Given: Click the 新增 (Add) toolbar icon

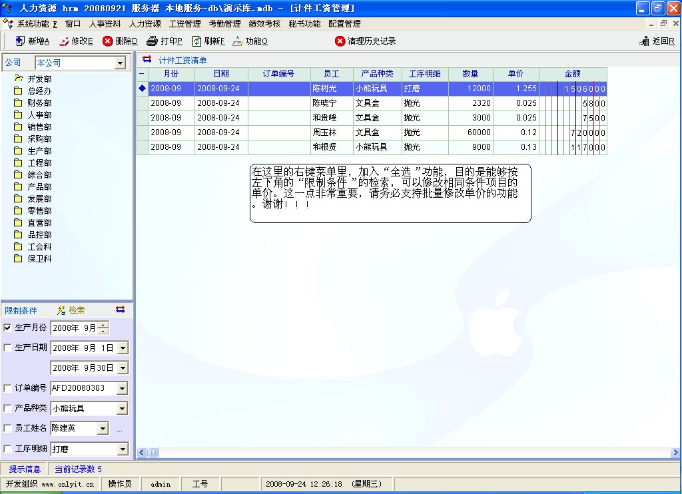Looking at the screenshot, I should (x=20, y=41).
